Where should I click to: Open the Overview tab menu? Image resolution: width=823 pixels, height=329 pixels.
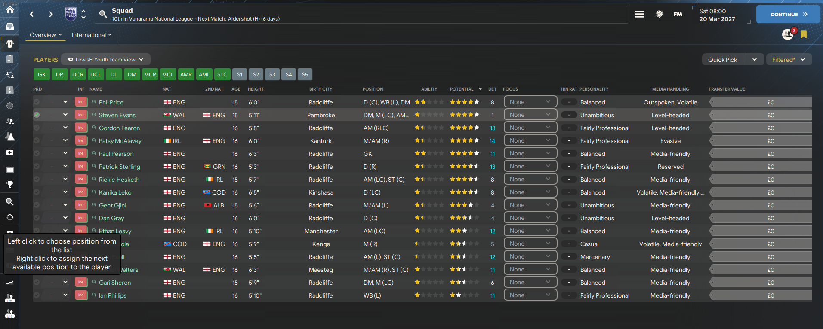(46, 35)
